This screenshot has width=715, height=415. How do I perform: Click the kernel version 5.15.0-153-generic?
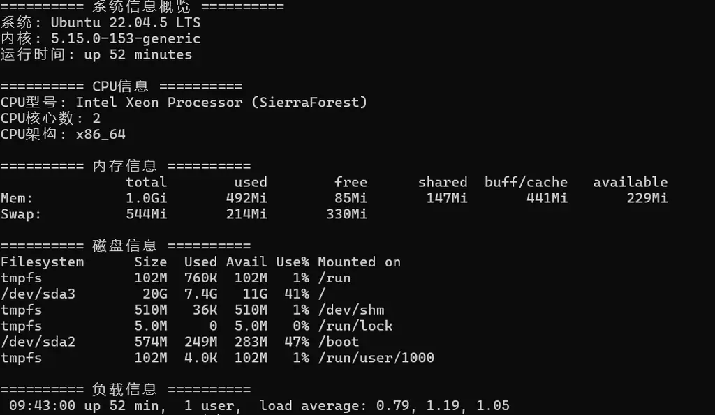pyautogui.click(x=126, y=39)
